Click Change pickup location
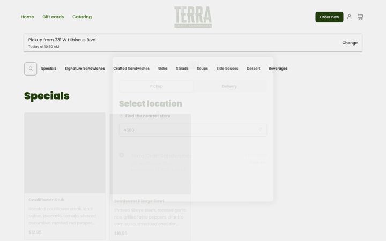This screenshot has height=241, width=386. click(x=350, y=43)
